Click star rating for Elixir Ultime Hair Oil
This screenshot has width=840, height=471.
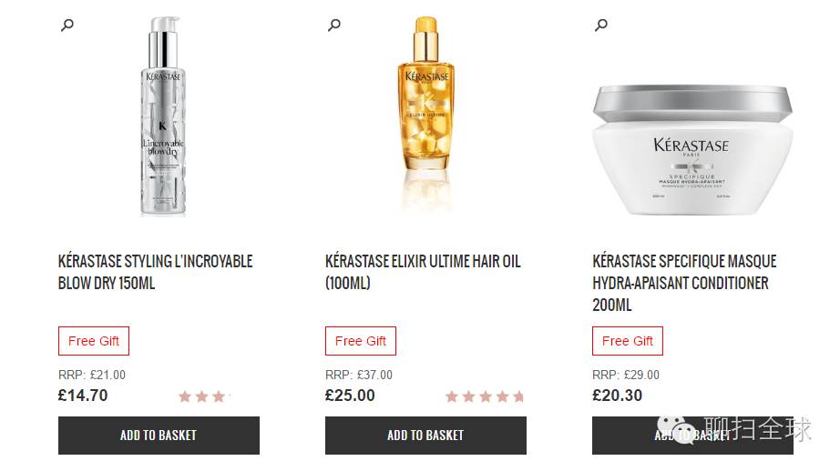click(x=484, y=396)
